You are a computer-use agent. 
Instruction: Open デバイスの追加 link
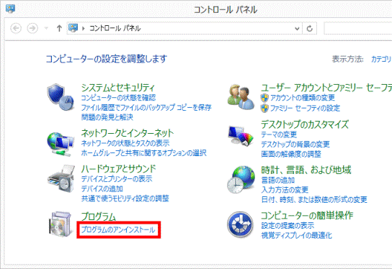pos(102,188)
